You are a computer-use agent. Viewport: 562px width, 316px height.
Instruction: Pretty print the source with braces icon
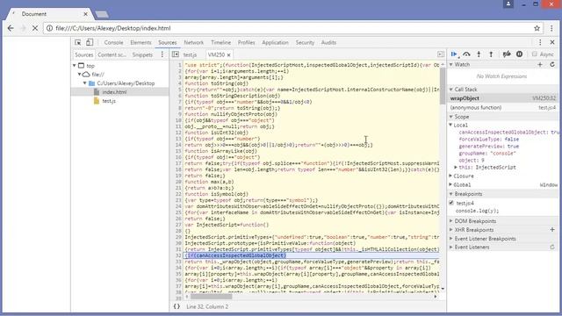tap(177, 306)
